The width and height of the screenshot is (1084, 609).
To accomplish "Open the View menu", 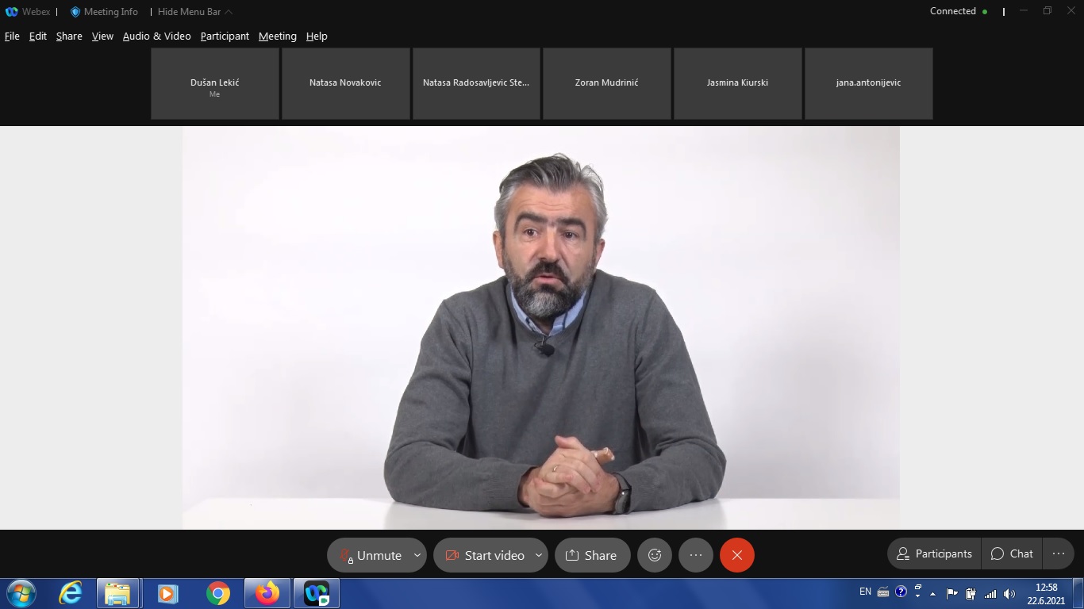I will coord(102,36).
